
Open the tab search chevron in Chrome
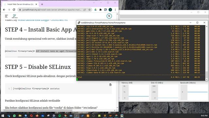pyautogui.click(x=94, y=3)
